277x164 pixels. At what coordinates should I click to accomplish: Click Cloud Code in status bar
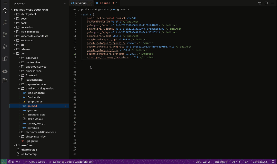click(35, 162)
